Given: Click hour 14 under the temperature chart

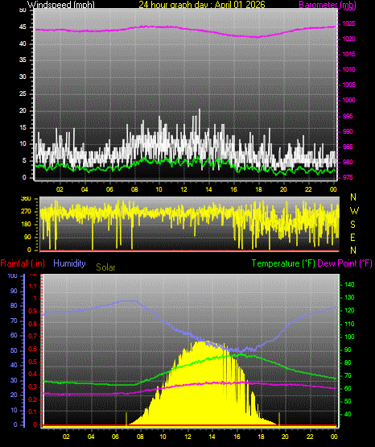Looking at the screenshot, I should [212, 437].
